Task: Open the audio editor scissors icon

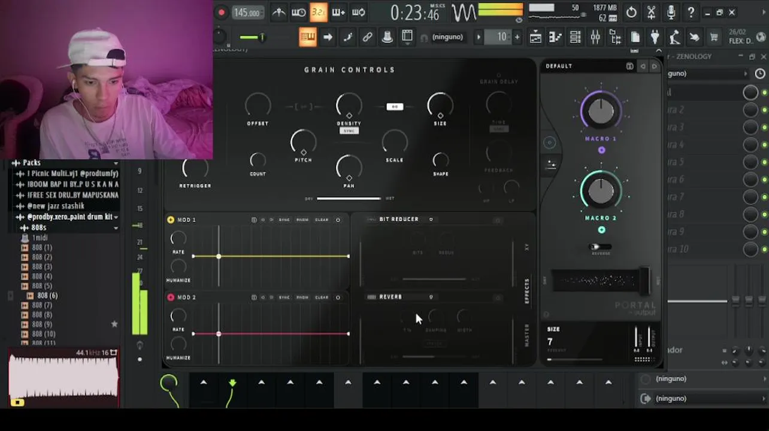Action: [651, 12]
